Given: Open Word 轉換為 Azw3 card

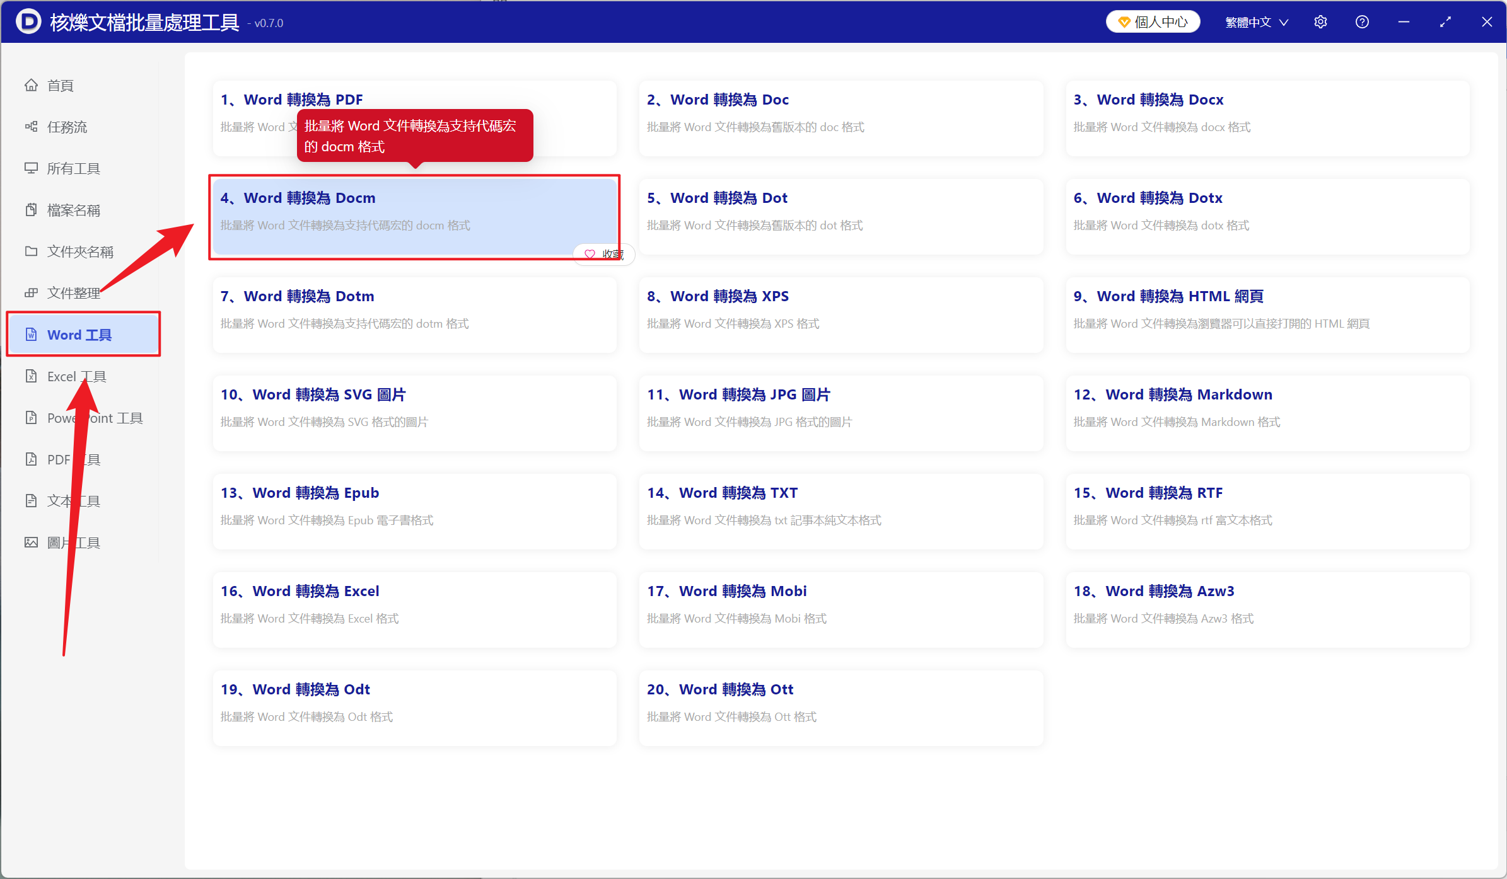Looking at the screenshot, I should (1267, 609).
